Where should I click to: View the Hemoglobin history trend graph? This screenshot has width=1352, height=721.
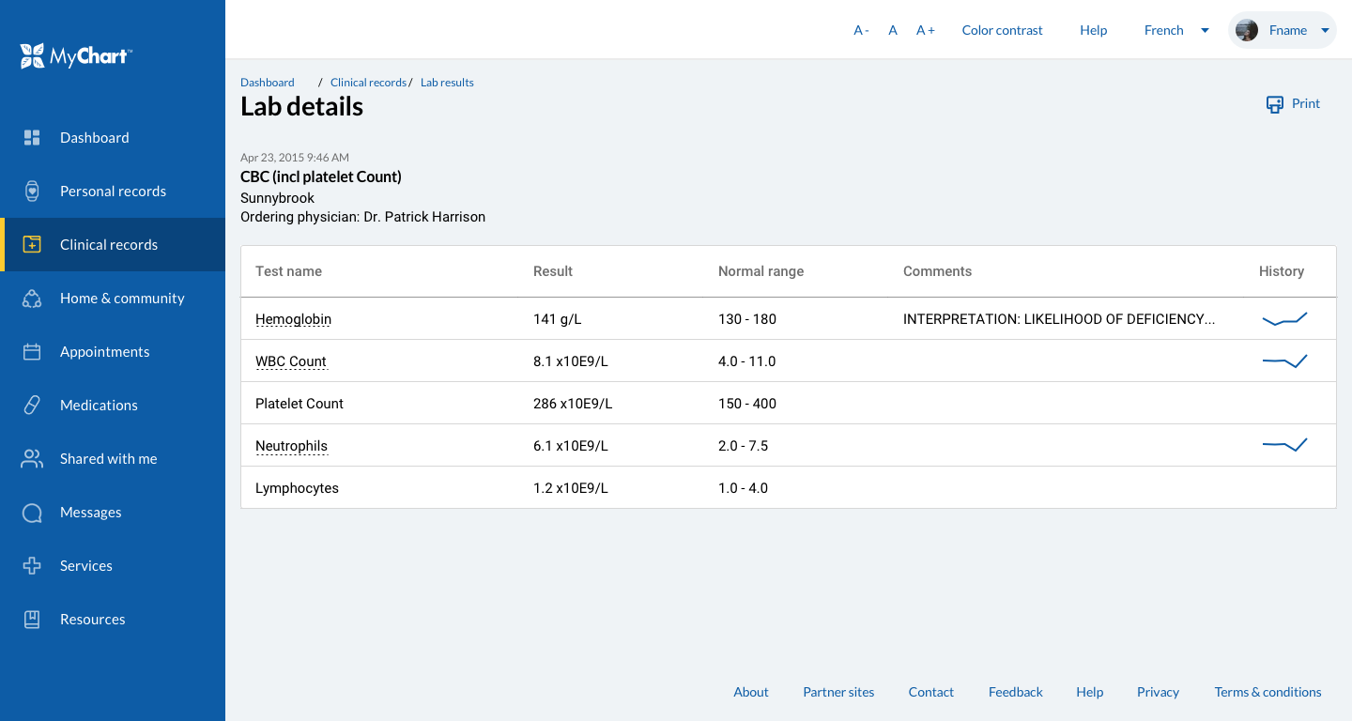click(x=1284, y=318)
